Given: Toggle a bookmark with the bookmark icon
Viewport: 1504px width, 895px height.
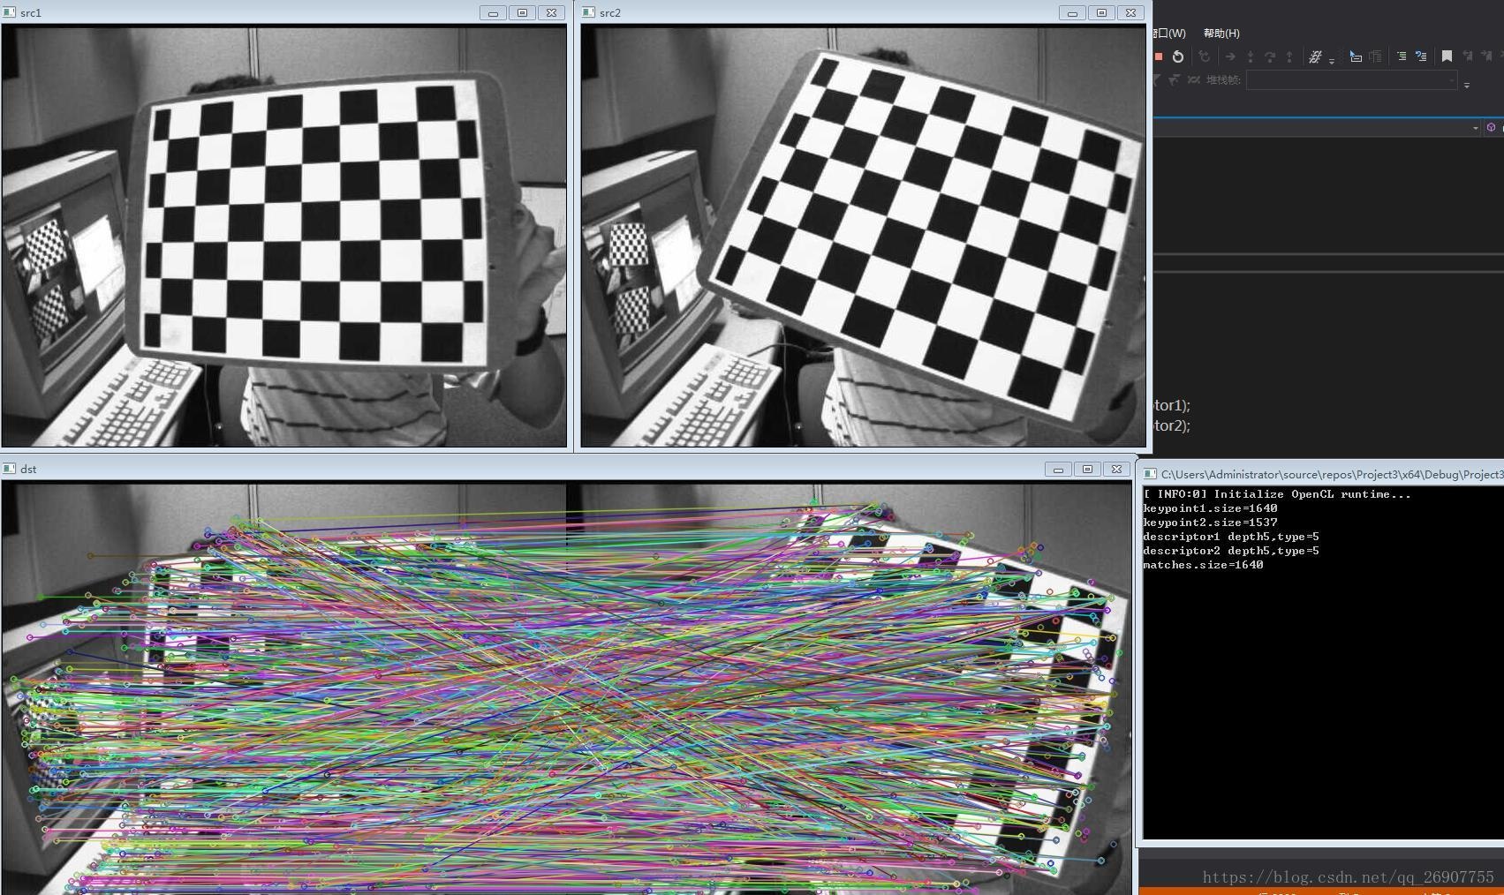Looking at the screenshot, I should click(x=1447, y=56).
